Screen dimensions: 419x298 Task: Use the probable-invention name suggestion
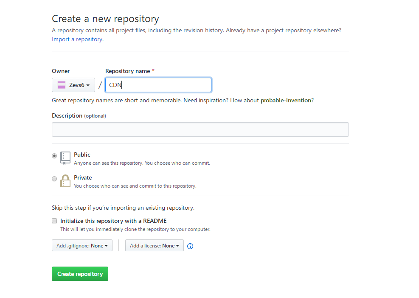point(286,100)
